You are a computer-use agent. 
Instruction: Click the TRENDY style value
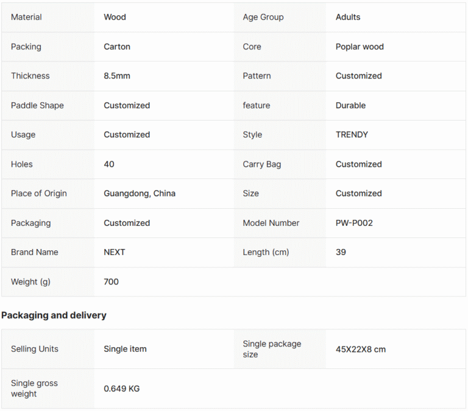(x=352, y=135)
